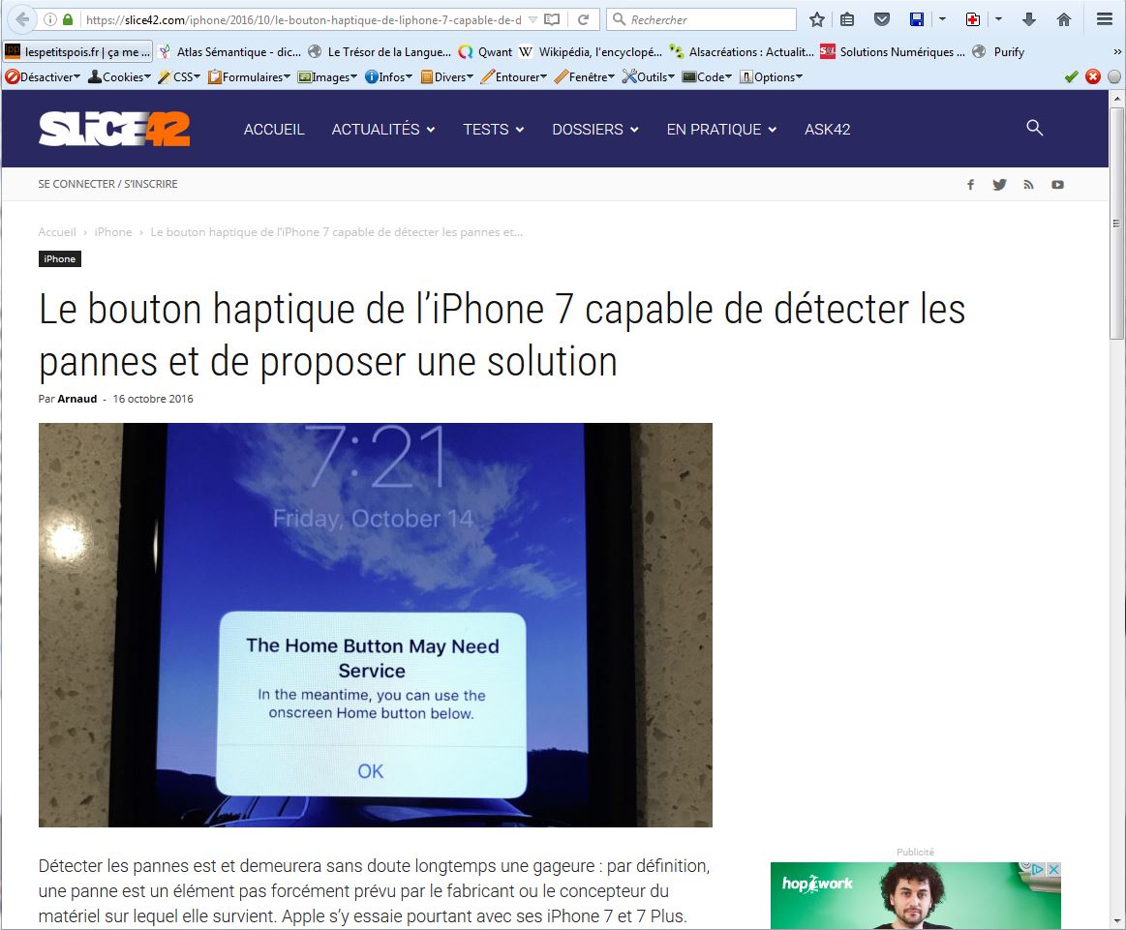Screen dimensions: 1126x930
Task: Open the Désactiver dropdown in developer toolbar
Action: [43, 76]
